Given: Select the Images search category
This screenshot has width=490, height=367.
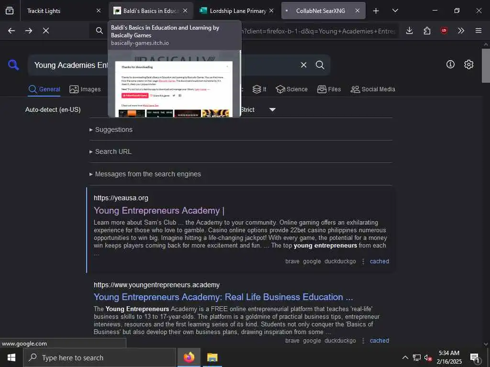Looking at the screenshot, I should [x=85, y=89].
